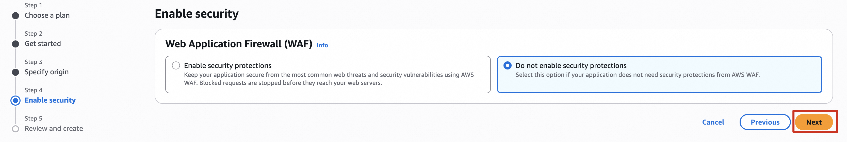The height and width of the screenshot is (142, 847).
Task: Select the Do not enable security protections radio
Action: click(507, 65)
